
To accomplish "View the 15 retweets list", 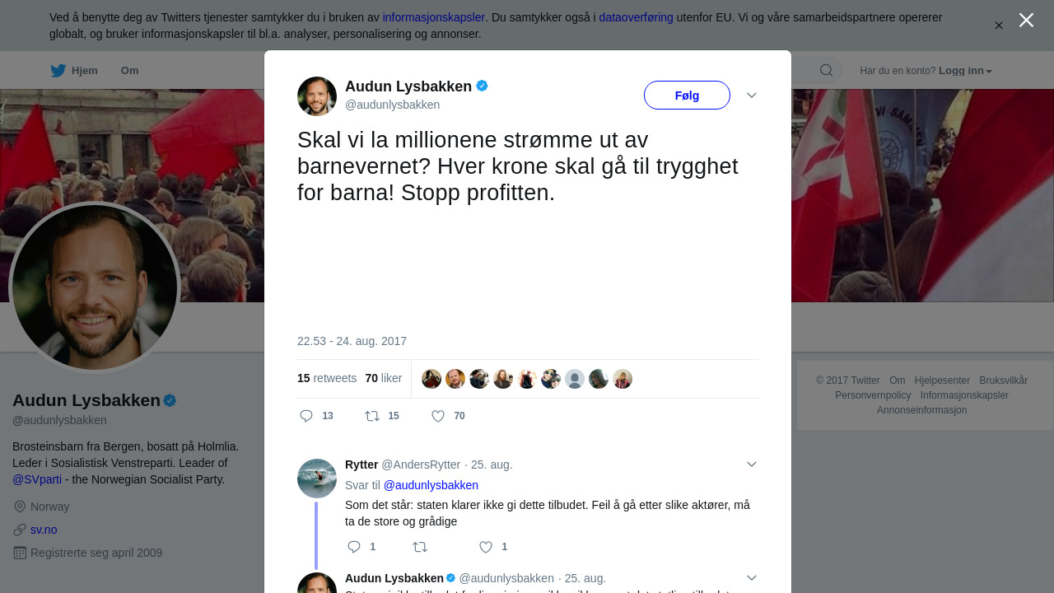I will (x=327, y=378).
